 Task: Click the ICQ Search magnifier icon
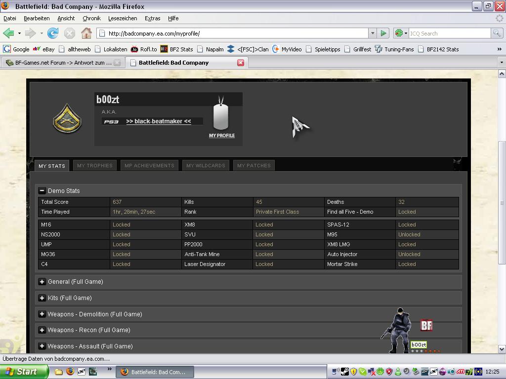497,33
